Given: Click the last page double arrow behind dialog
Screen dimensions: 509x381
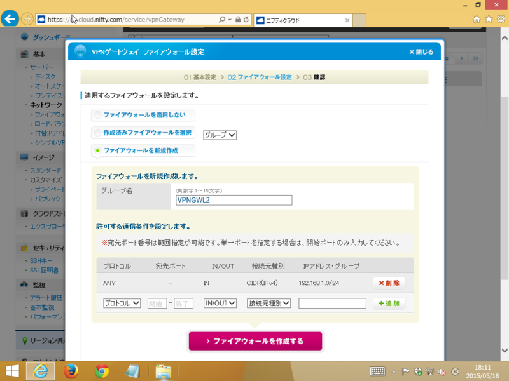Looking at the screenshot, I should click(475, 58).
